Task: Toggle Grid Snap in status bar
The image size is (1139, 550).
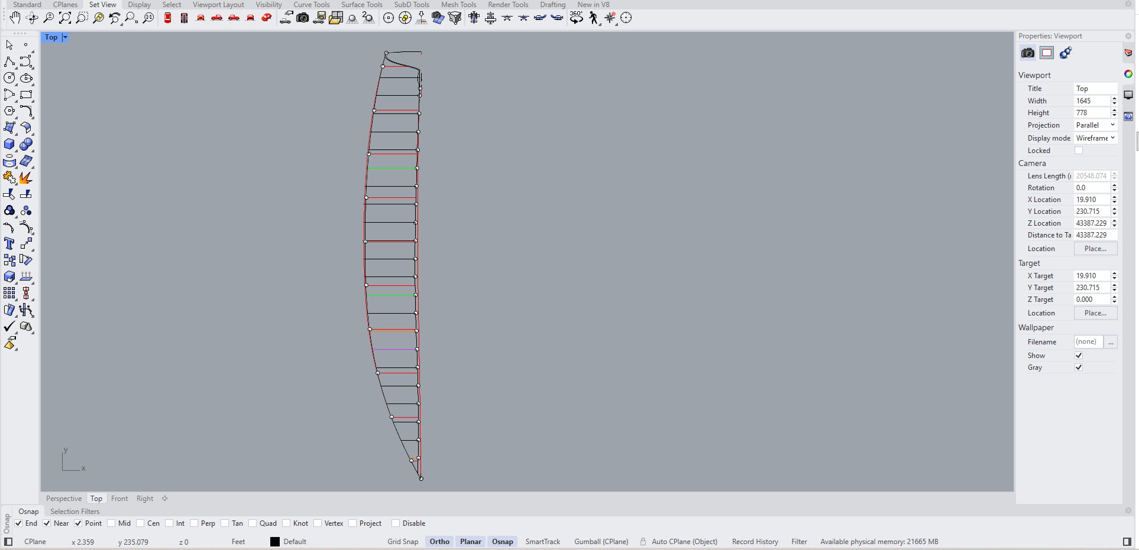Action: click(403, 542)
